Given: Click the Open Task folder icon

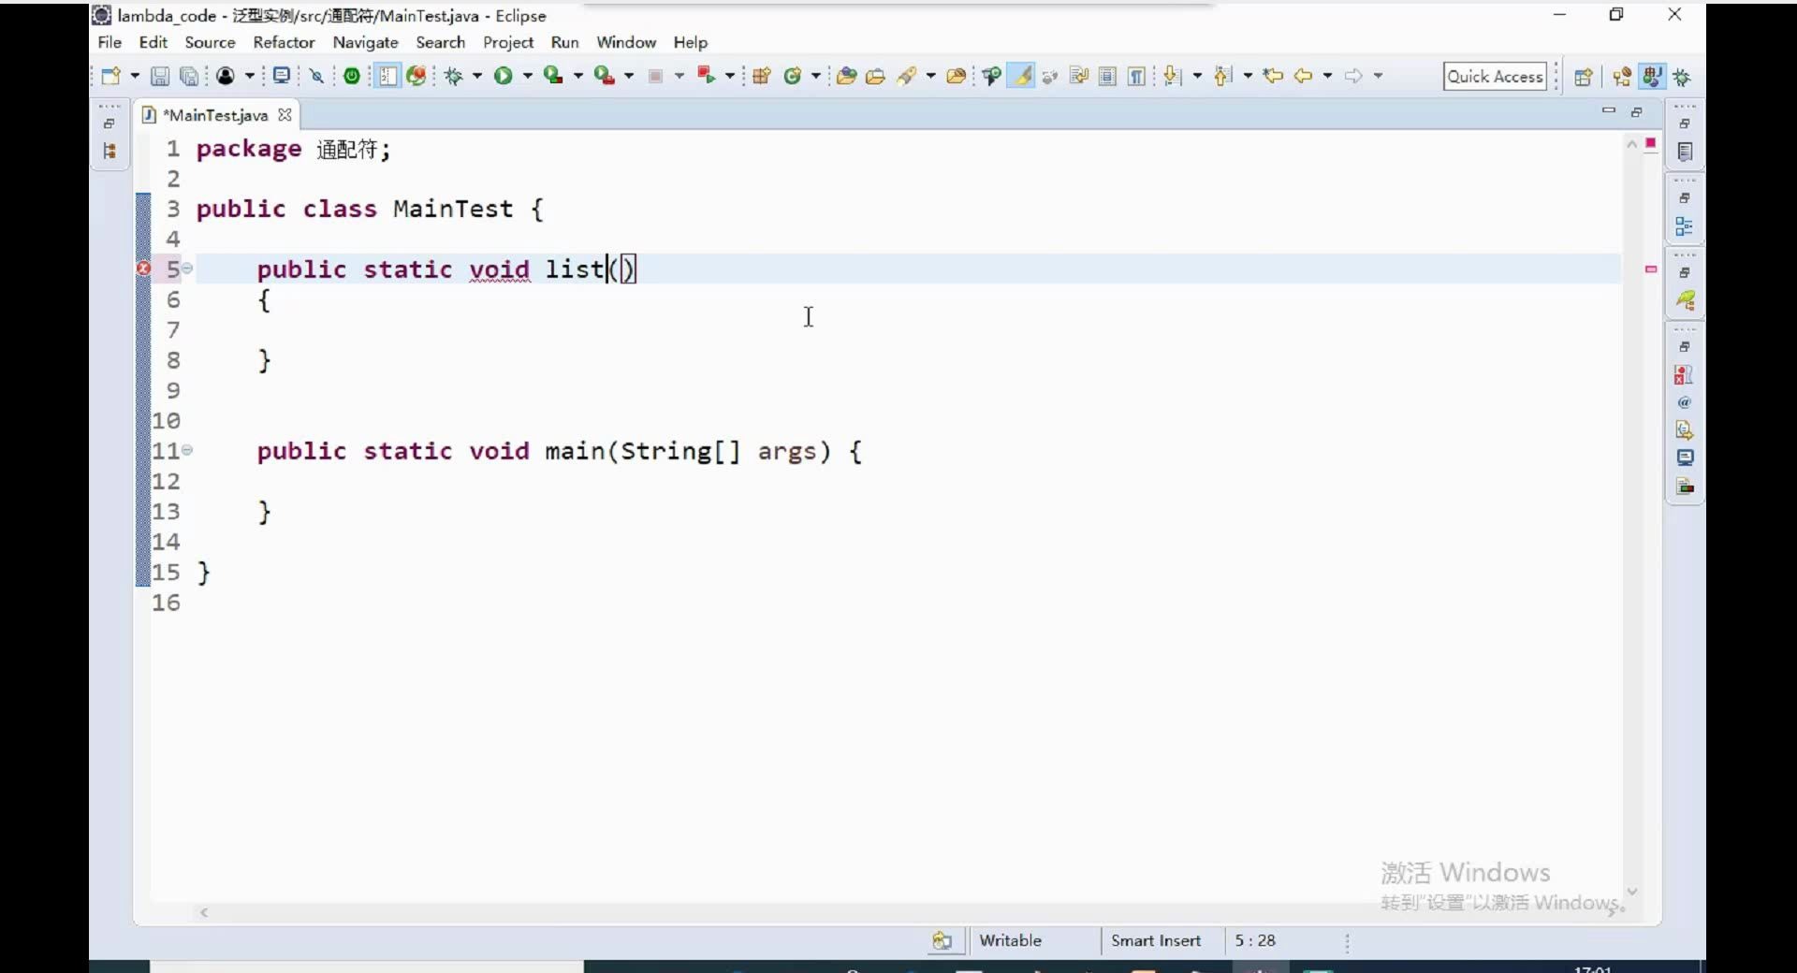Looking at the screenshot, I should click(x=876, y=76).
